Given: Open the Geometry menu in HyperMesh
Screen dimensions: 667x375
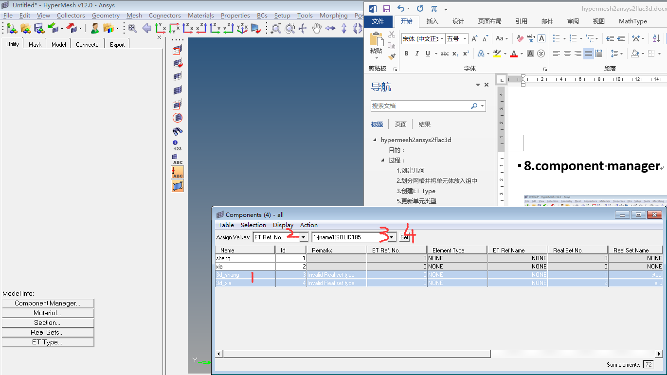Looking at the screenshot, I should coord(106,16).
